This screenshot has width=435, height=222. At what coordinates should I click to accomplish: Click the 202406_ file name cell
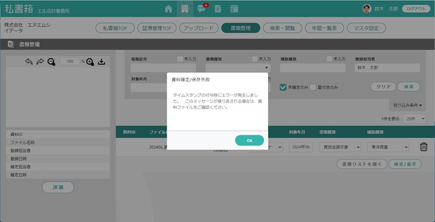[158, 147]
